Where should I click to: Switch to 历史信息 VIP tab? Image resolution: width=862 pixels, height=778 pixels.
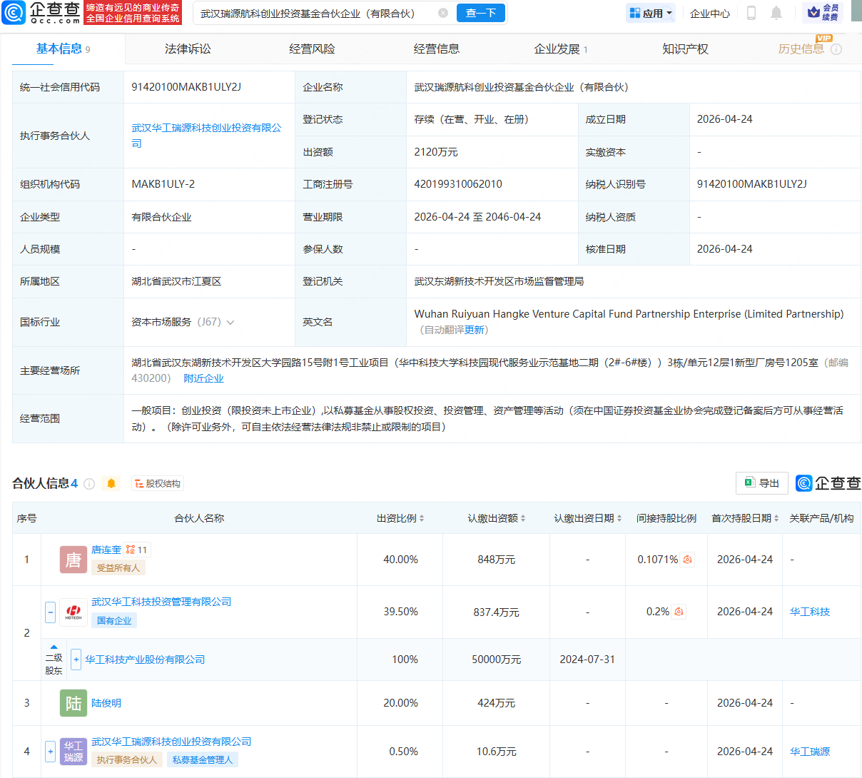coord(801,49)
